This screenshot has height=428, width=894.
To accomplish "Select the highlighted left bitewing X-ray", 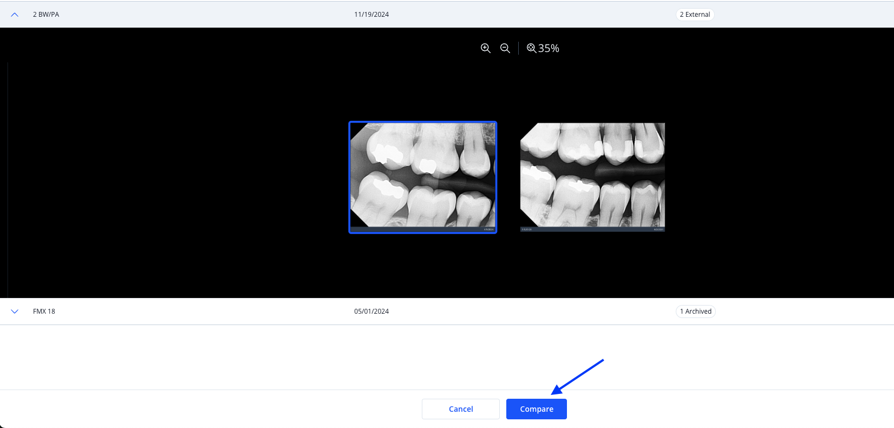I will pyautogui.click(x=423, y=177).
